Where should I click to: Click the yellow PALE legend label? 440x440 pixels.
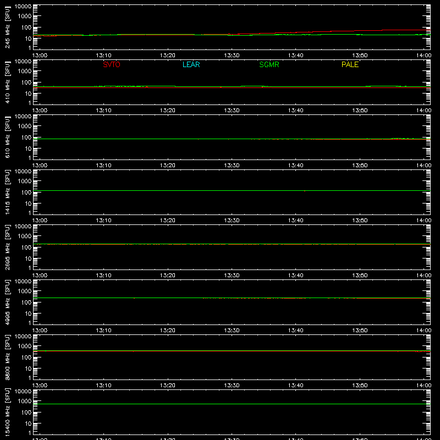coord(350,64)
